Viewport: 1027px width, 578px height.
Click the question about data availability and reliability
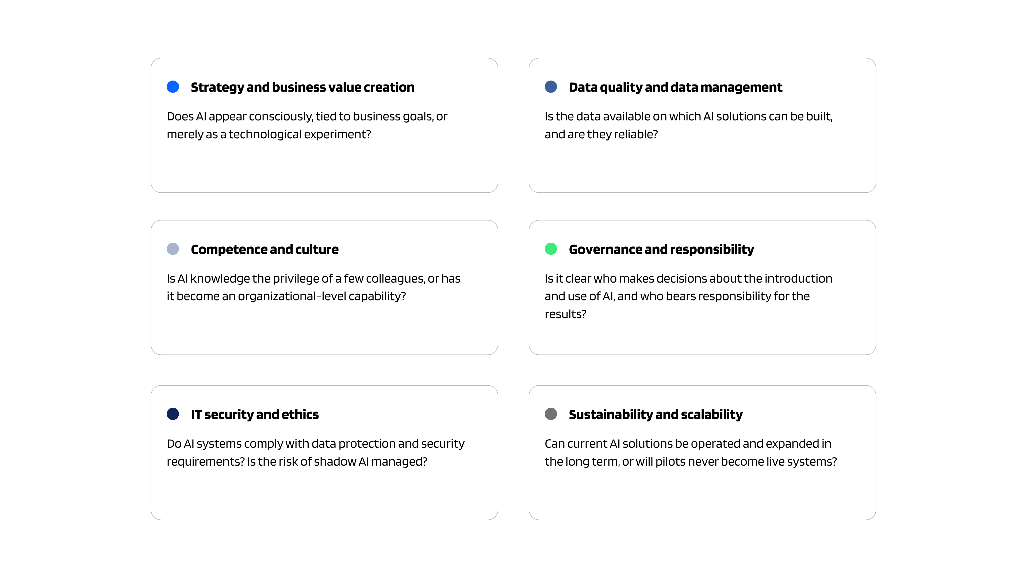click(x=688, y=125)
